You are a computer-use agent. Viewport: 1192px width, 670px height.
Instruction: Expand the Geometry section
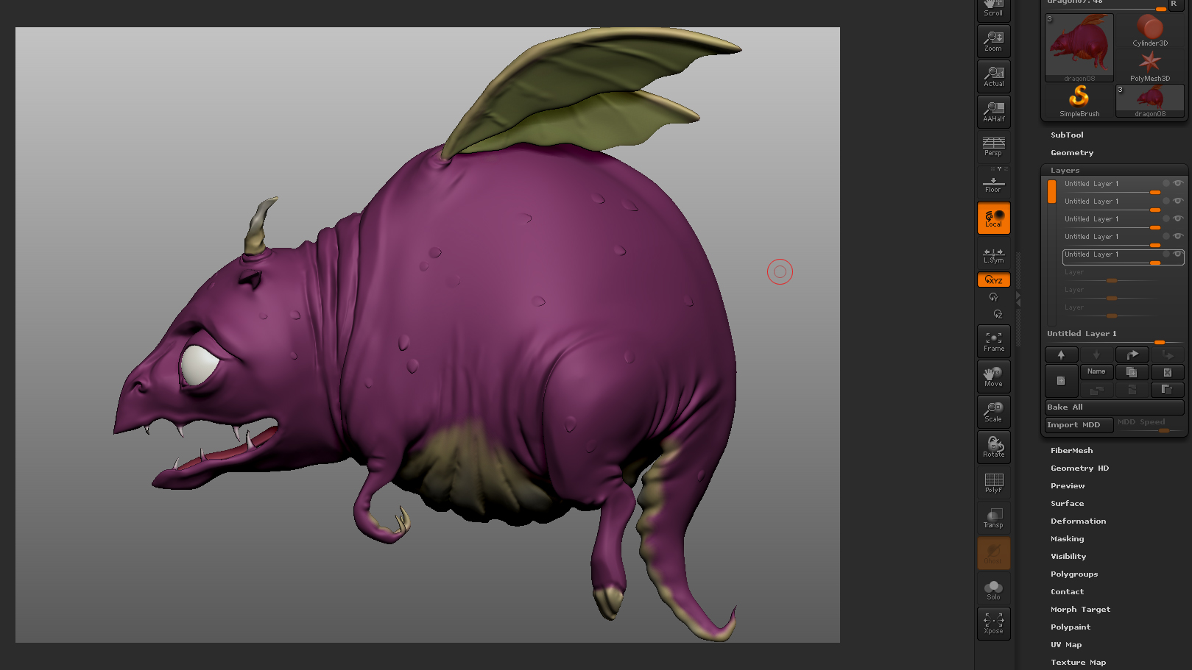coord(1072,153)
